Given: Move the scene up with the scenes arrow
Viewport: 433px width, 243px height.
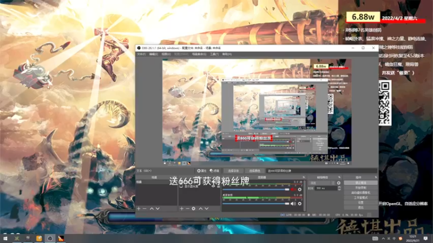Looking at the screenshot, I should (152, 208).
